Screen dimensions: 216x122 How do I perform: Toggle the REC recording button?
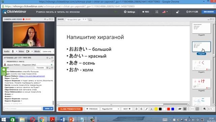click(146, 12)
